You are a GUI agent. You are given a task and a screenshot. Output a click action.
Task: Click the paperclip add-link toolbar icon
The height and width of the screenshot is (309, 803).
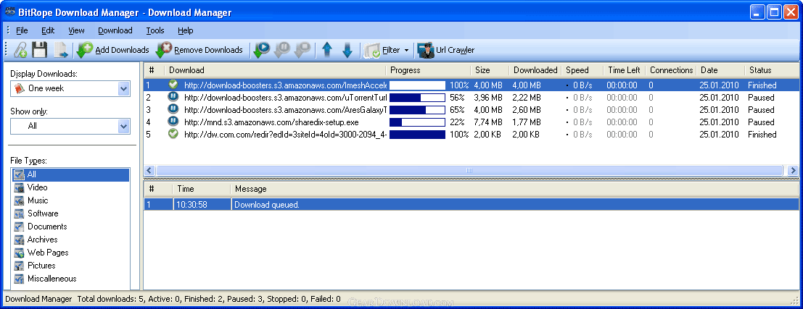pos(20,50)
